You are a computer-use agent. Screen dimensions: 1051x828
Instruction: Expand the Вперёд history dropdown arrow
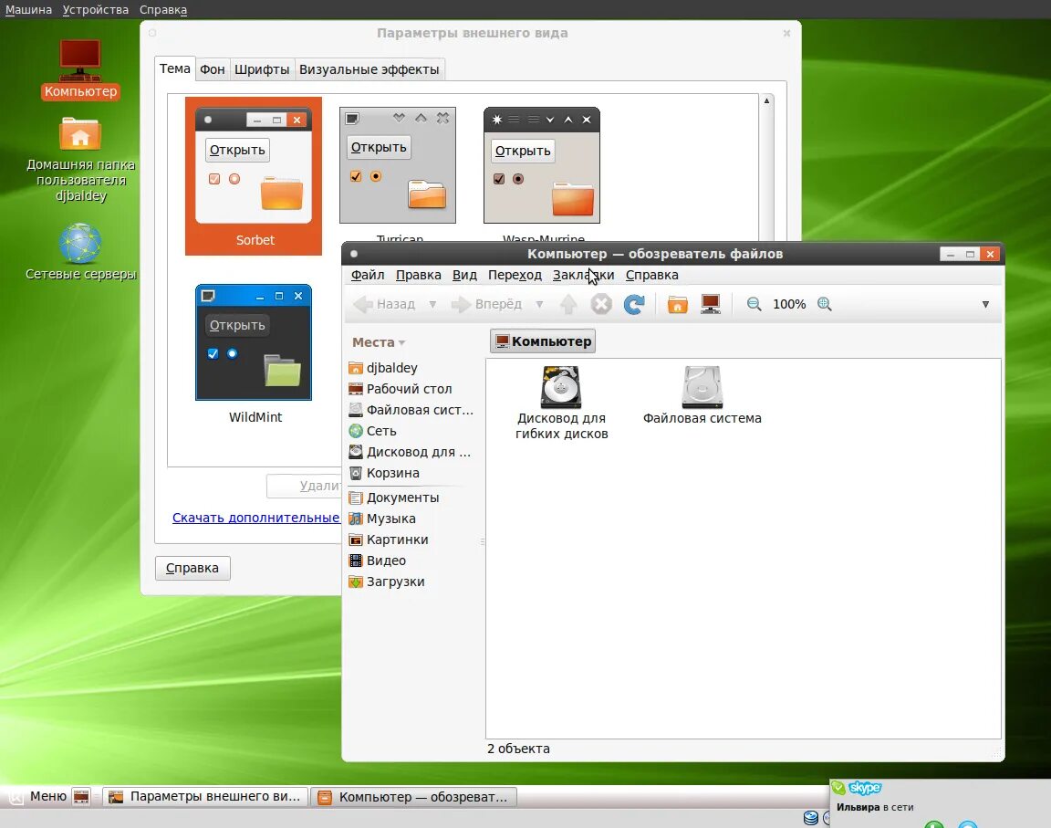(x=539, y=304)
